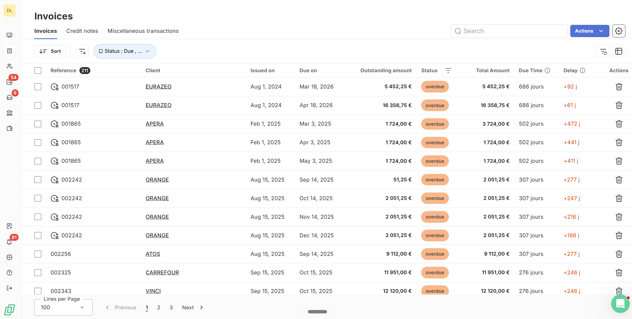Click the Issued on column header
Screen dimensions: 632x319
pyautogui.click(x=263, y=71)
